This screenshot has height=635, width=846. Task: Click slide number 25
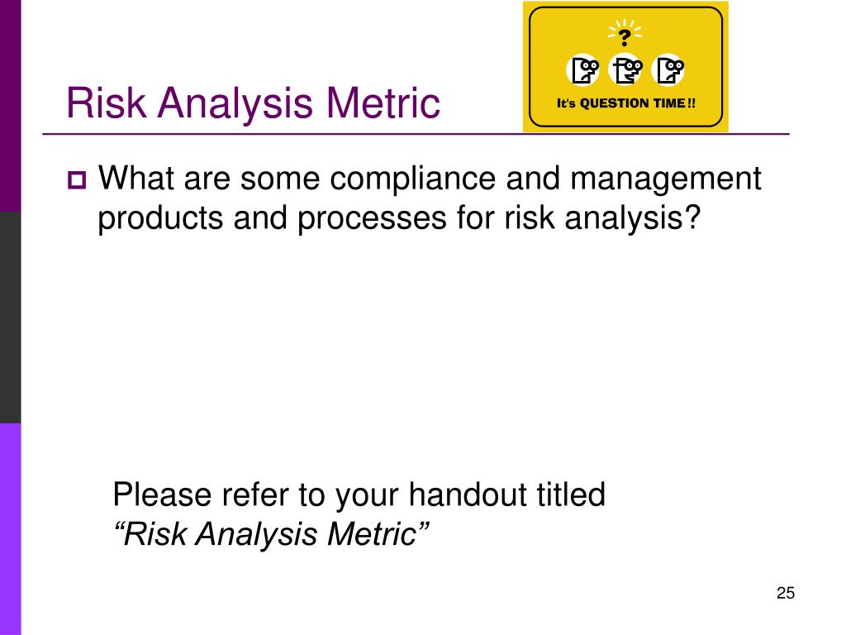tap(786, 593)
